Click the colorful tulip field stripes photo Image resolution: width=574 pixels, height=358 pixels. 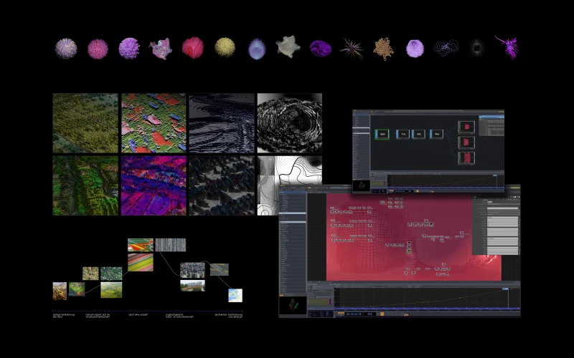pyautogui.click(x=140, y=245)
